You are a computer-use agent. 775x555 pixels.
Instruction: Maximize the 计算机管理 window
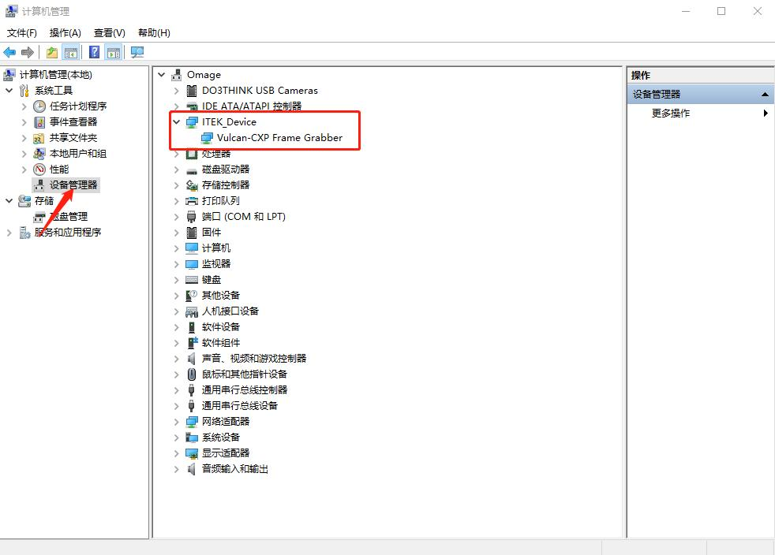pos(721,11)
